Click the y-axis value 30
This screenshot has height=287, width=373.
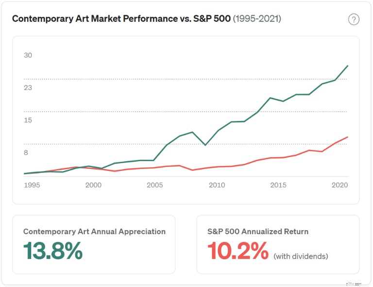coord(28,55)
